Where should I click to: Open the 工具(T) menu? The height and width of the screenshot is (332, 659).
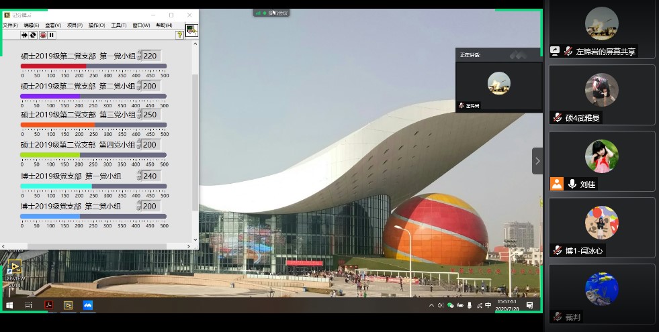(118, 25)
